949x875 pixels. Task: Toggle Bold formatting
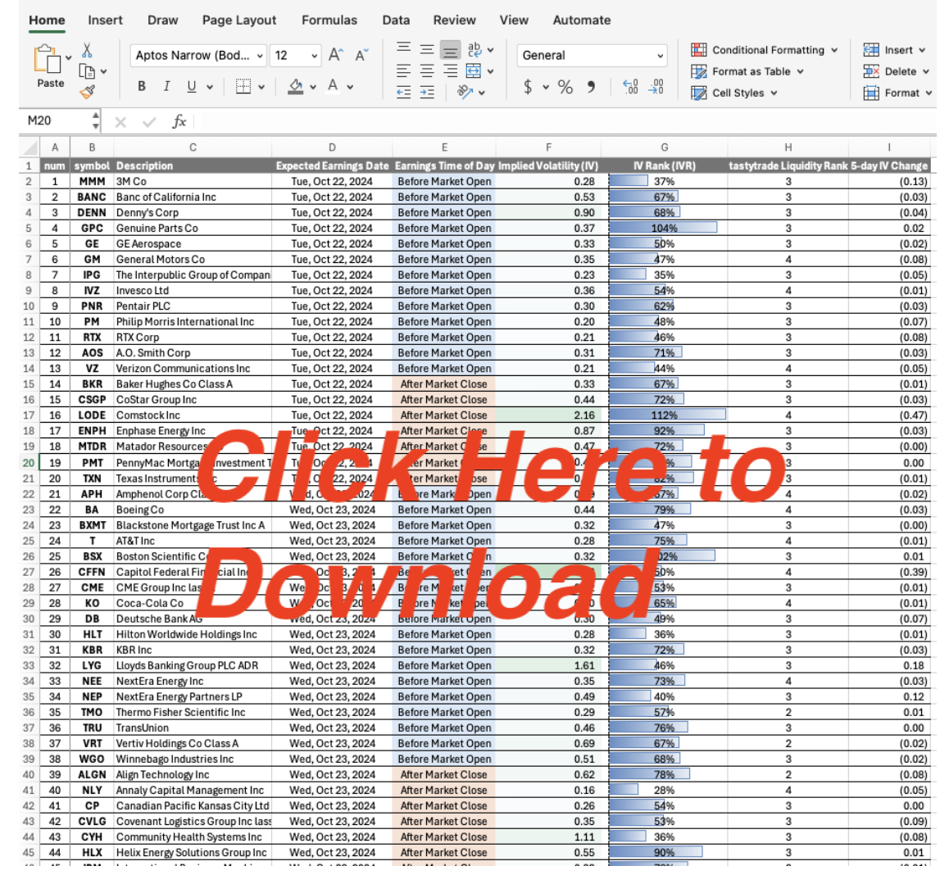tap(142, 87)
